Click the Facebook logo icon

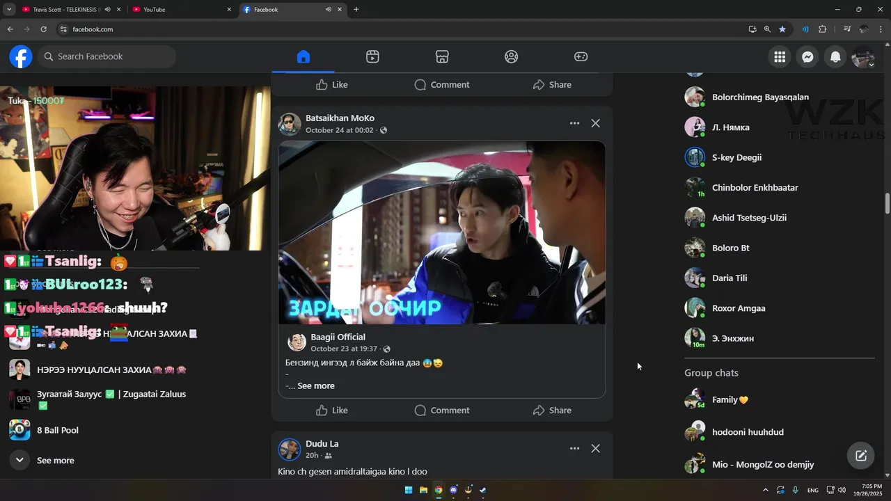[x=21, y=56]
